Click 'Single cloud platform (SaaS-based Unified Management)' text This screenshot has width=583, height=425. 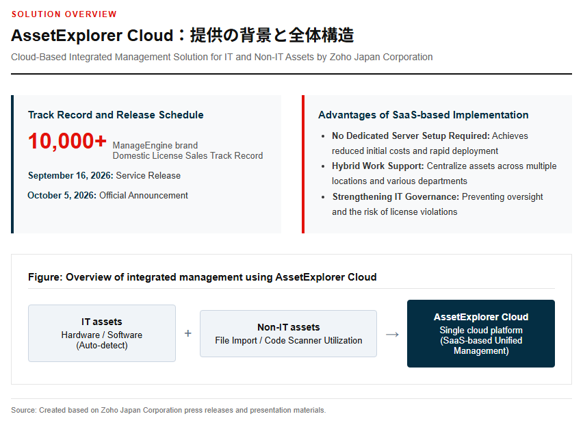pos(481,341)
